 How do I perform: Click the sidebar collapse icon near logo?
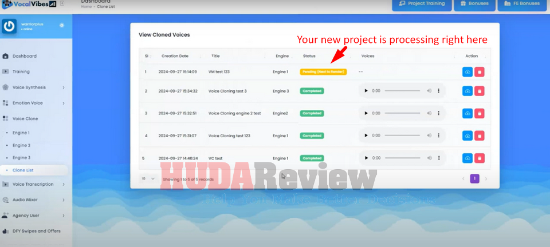tap(61, 4)
